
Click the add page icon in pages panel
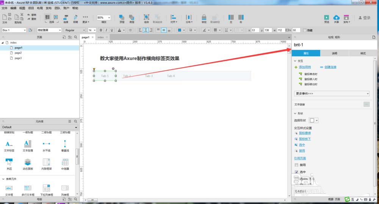(64, 37)
